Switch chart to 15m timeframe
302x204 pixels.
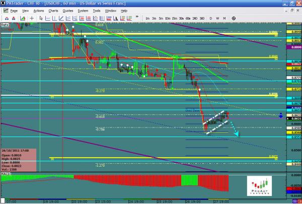[x=174, y=18]
